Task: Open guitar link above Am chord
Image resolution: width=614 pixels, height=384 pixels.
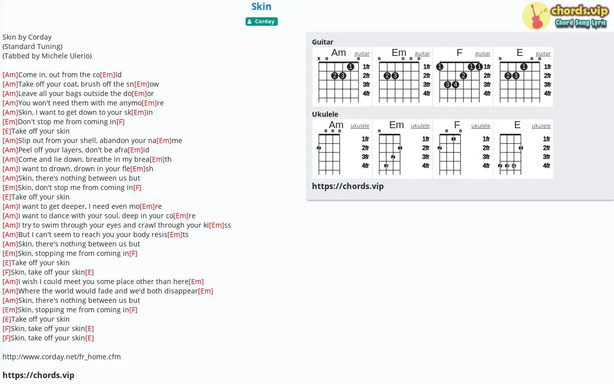Action: [x=362, y=53]
